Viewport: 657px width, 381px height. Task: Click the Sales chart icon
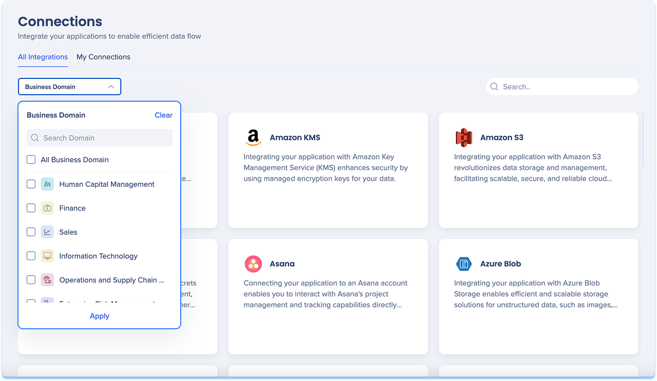[47, 232]
